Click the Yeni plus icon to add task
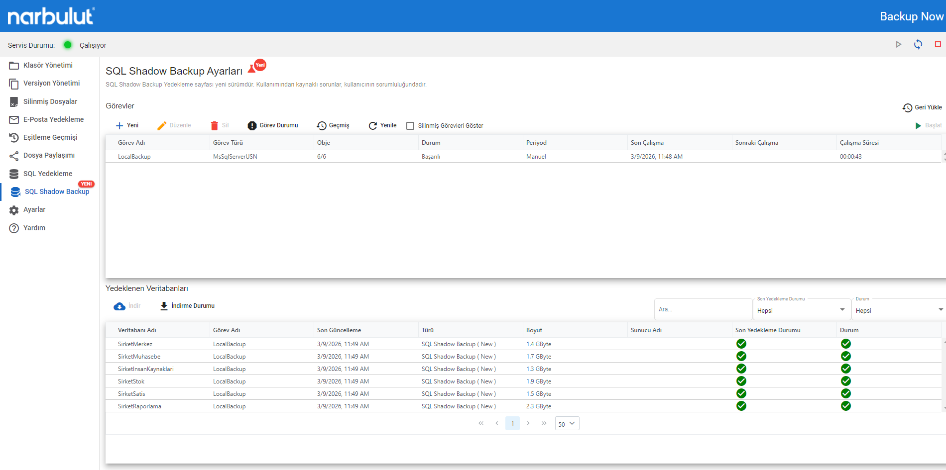Viewport: 946px width, 470px height. click(x=119, y=126)
